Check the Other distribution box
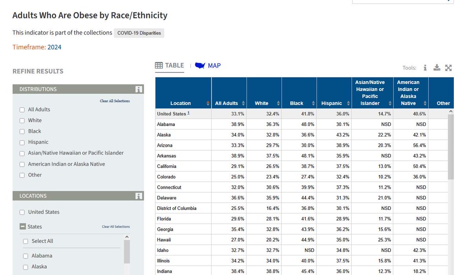 (x=22, y=175)
